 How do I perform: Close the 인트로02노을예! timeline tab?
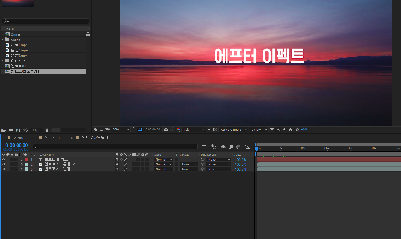[x=72, y=138]
